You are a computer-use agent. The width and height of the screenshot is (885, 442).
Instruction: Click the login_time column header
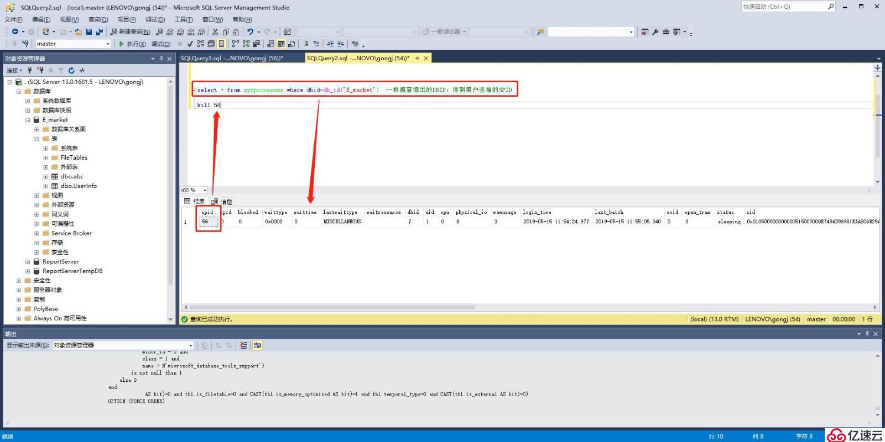coord(556,212)
